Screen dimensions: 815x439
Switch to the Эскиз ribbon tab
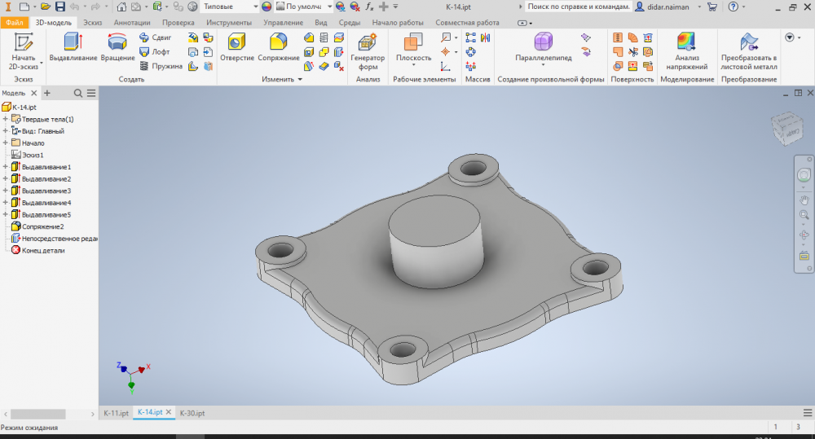click(x=92, y=23)
